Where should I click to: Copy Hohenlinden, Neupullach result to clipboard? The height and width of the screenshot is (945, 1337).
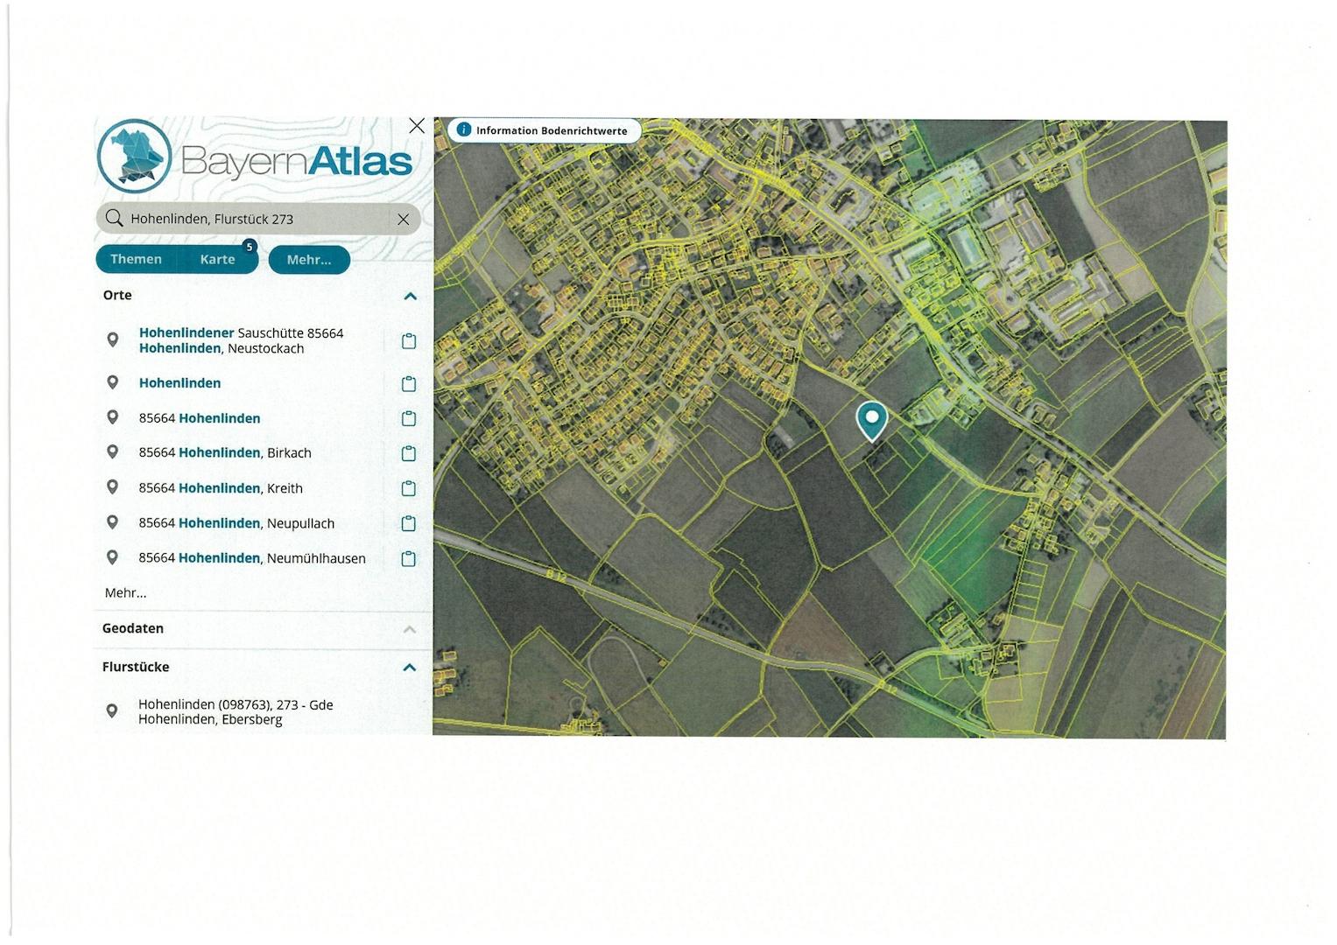click(408, 523)
